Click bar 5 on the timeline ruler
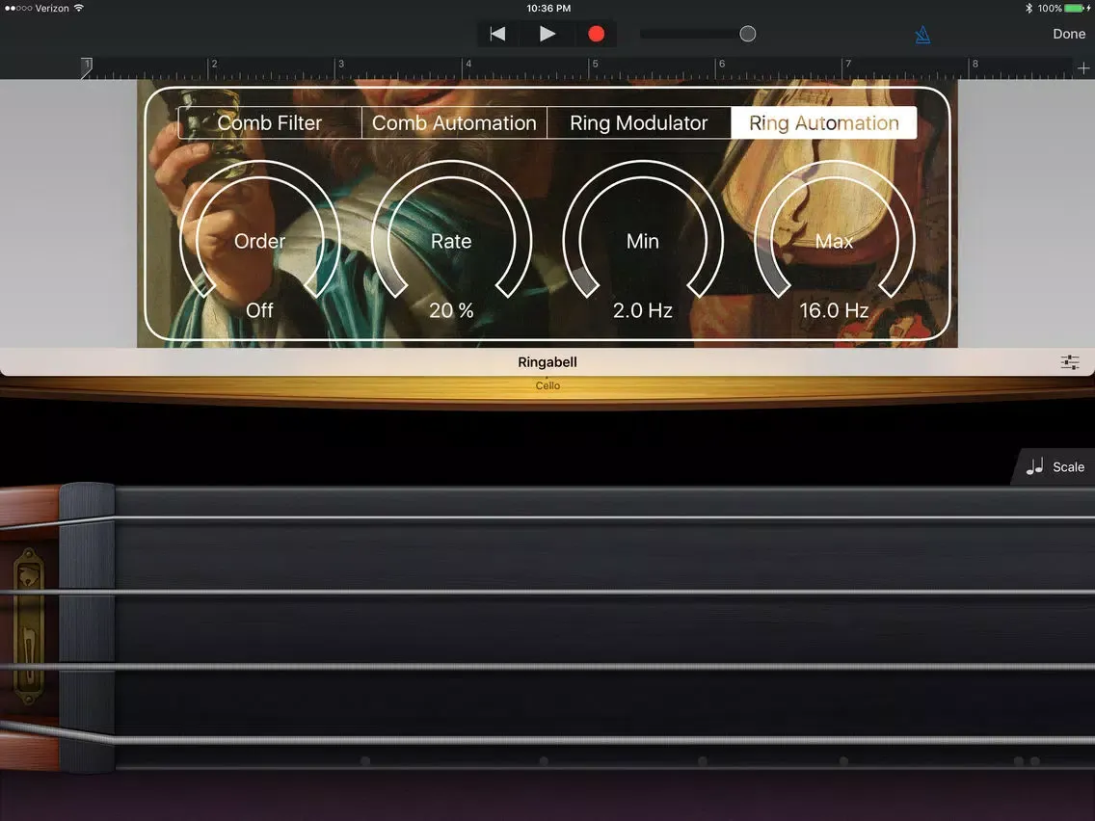Viewport: 1095px width, 821px height. [595, 65]
